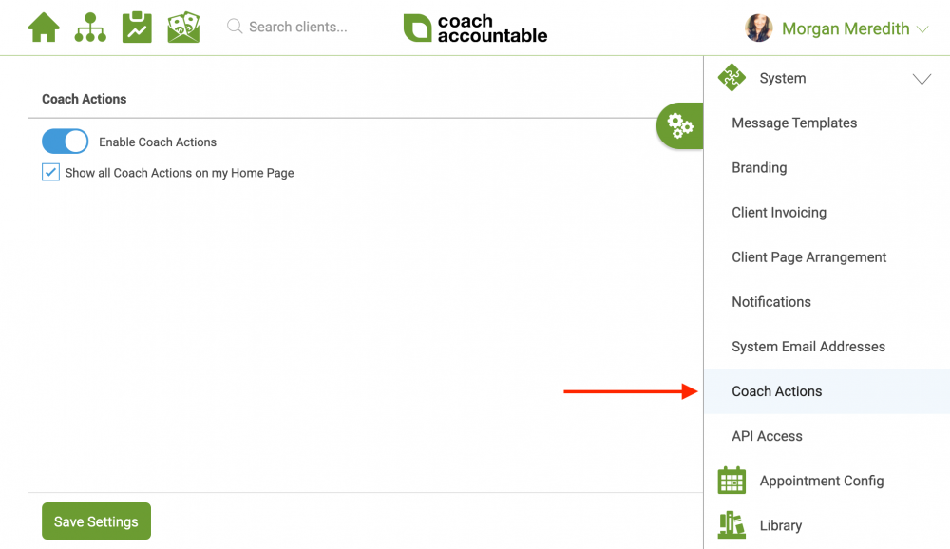
Task: Open the money envelope billing icon
Action: [183, 28]
